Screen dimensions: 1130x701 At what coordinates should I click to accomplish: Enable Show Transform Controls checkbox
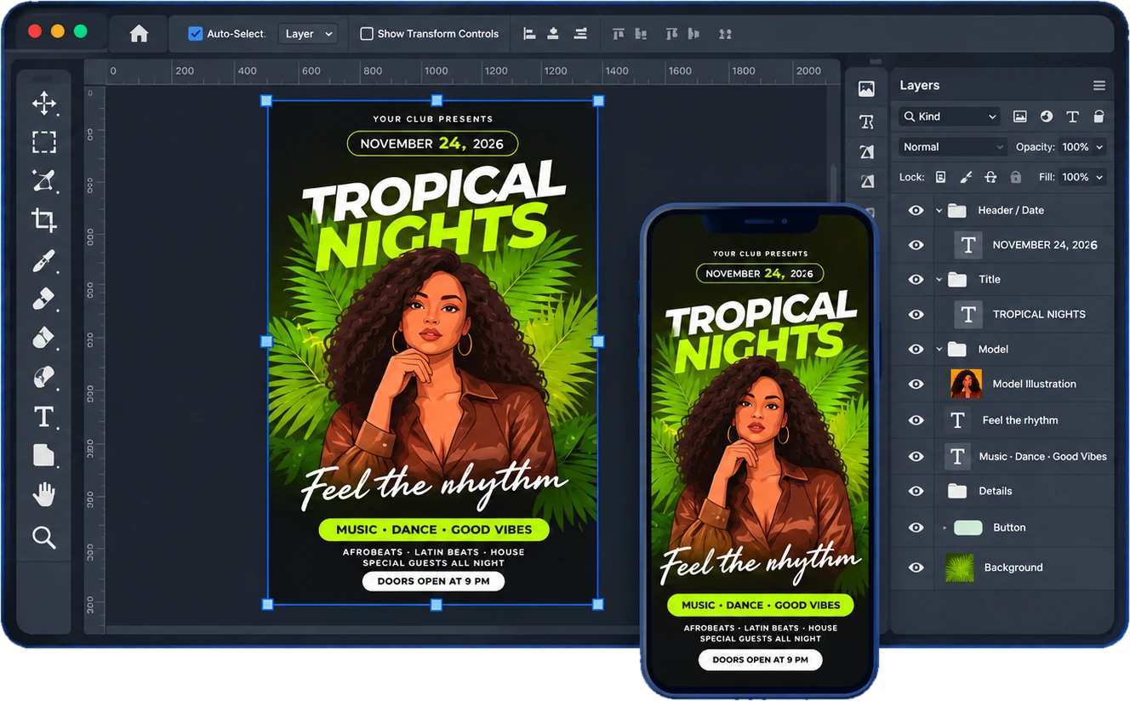(367, 34)
